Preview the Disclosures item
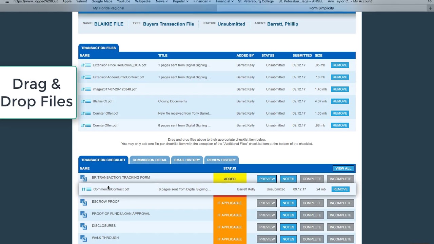The height and width of the screenshot is (244, 434). 267,227
